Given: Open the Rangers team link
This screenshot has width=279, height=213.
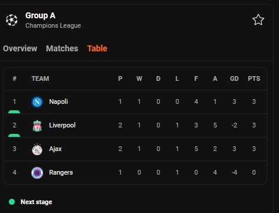Looking at the screenshot, I should [61, 172].
